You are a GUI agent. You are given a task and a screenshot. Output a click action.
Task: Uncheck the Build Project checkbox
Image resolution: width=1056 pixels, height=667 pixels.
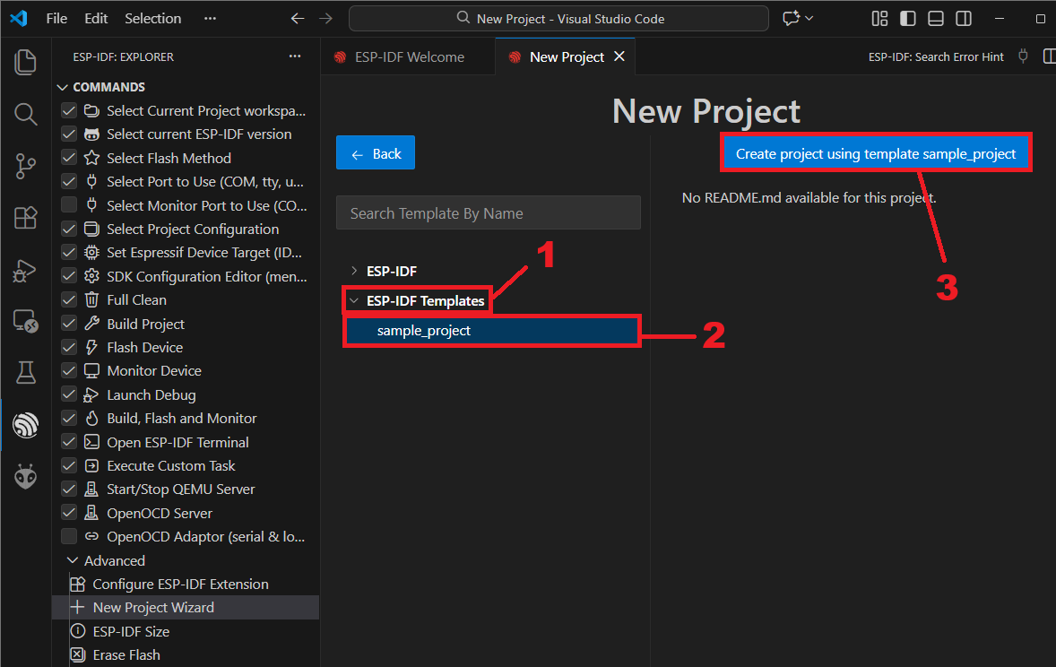(x=69, y=324)
